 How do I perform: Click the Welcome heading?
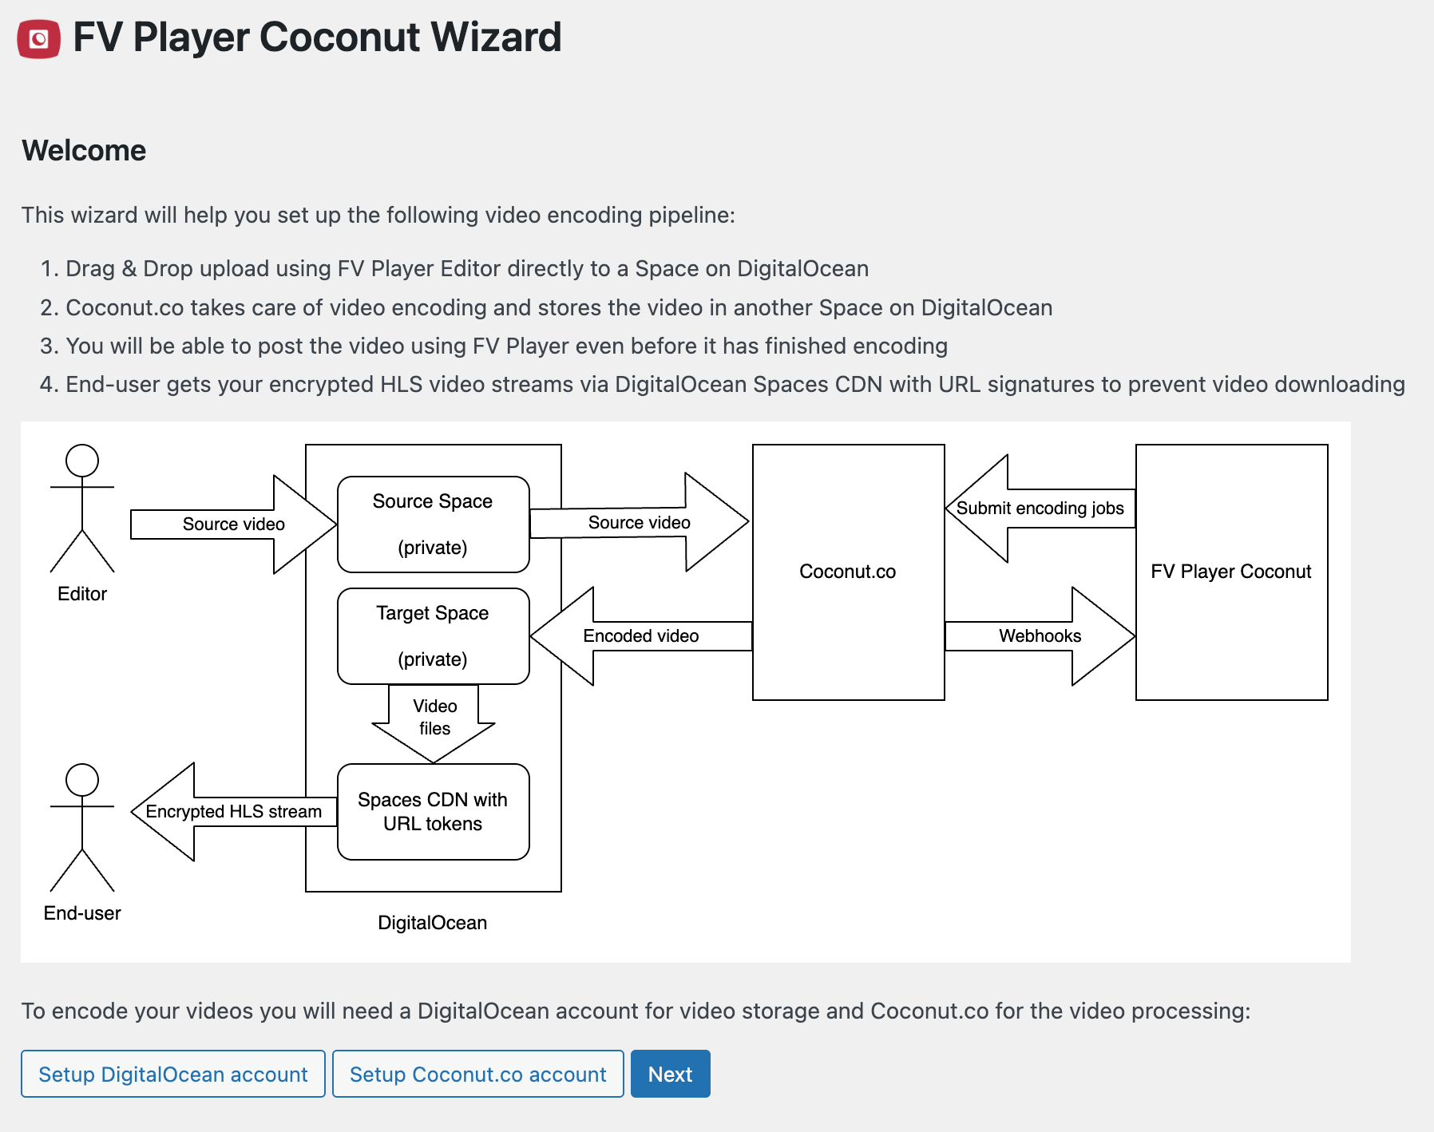tap(84, 151)
